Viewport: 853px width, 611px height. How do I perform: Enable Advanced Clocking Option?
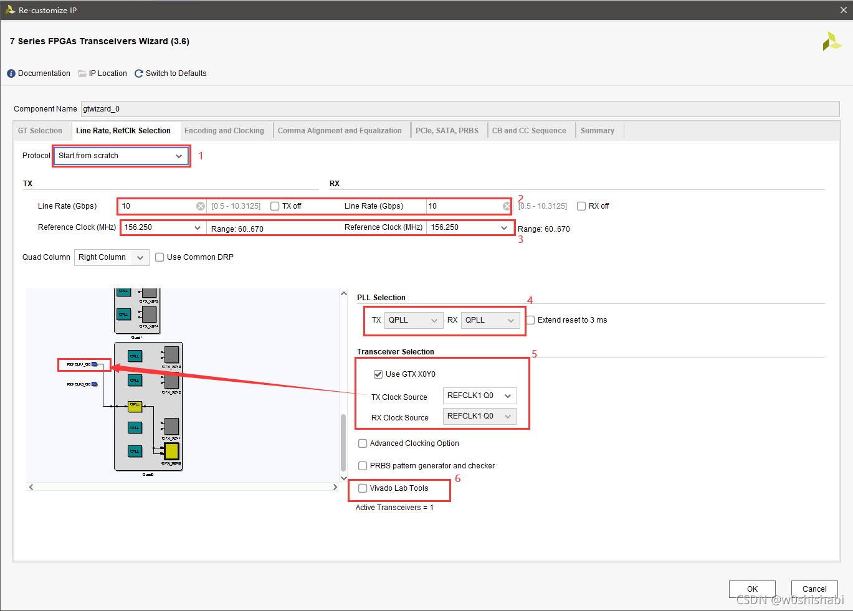[363, 443]
